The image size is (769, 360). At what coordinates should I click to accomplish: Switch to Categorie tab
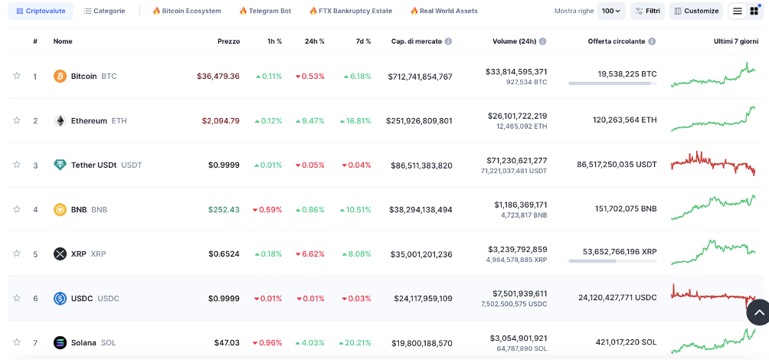(x=104, y=11)
